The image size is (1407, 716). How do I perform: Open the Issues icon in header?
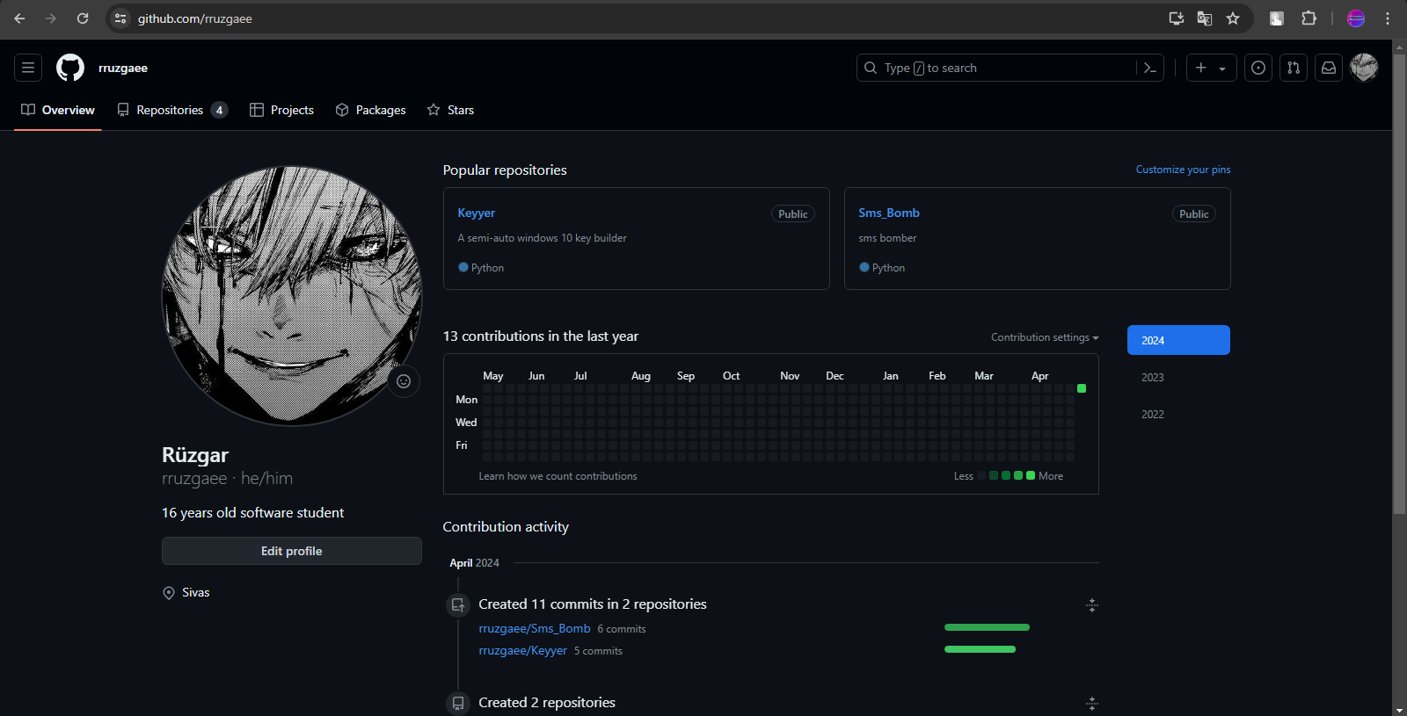1258,68
